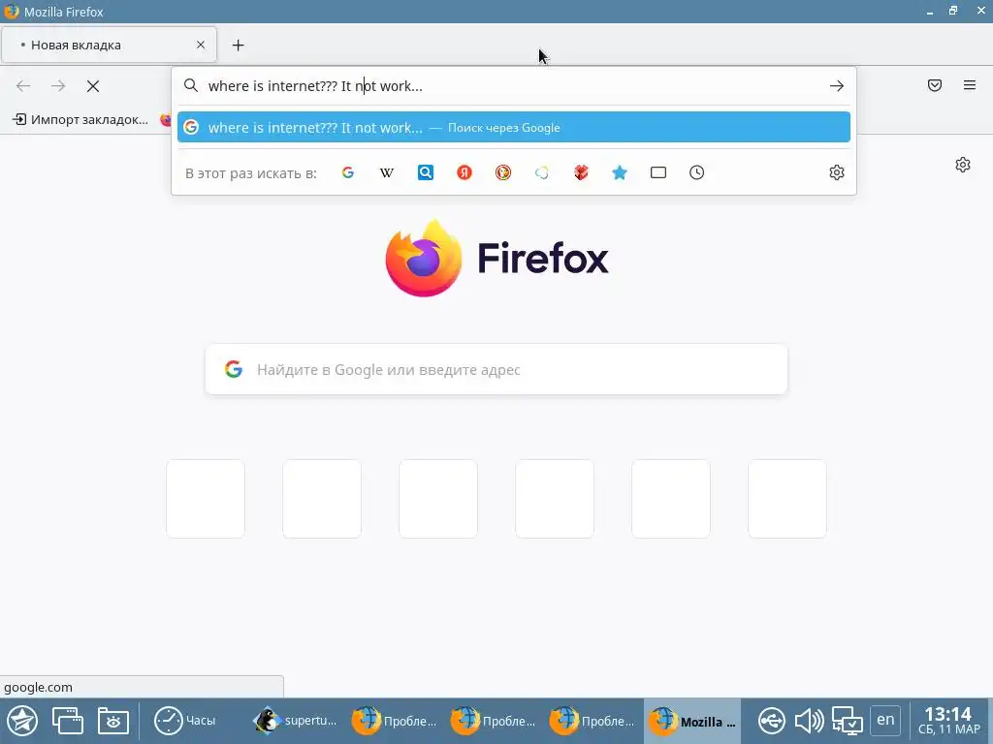The height and width of the screenshot is (744, 993).
Task: Open the folder-with-eye file manager taskbar icon
Action: point(113,721)
